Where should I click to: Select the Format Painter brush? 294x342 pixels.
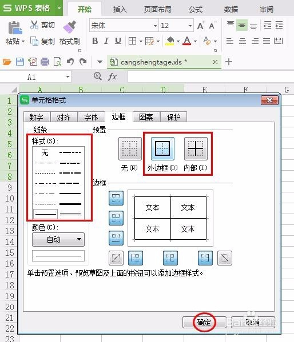click(x=70, y=27)
